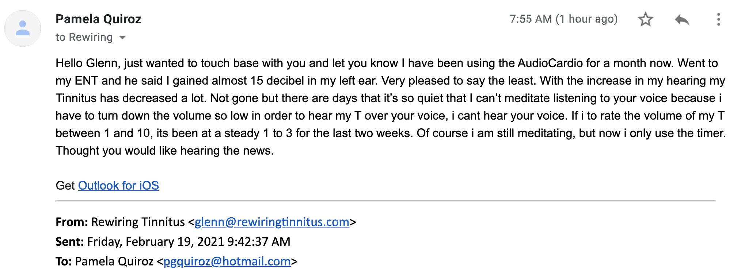Viewport: 741px width, 272px height.
Task: Click "Rewiring Tinnitus" name in From line
Action: pos(138,222)
